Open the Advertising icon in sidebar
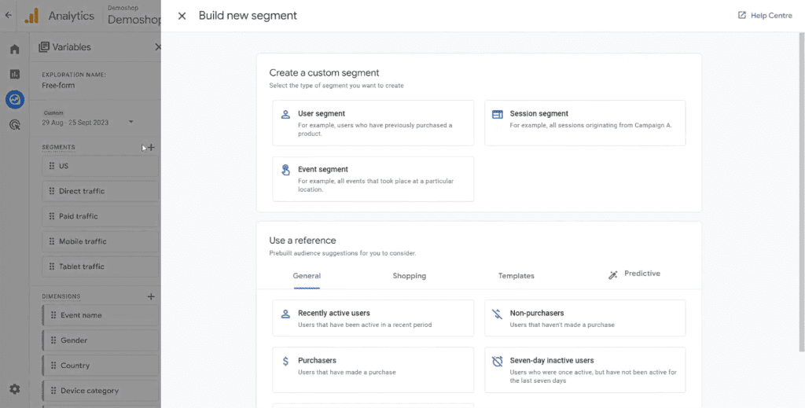Image resolution: width=805 pixels, height=408 pixels. (x=15, y=125)
